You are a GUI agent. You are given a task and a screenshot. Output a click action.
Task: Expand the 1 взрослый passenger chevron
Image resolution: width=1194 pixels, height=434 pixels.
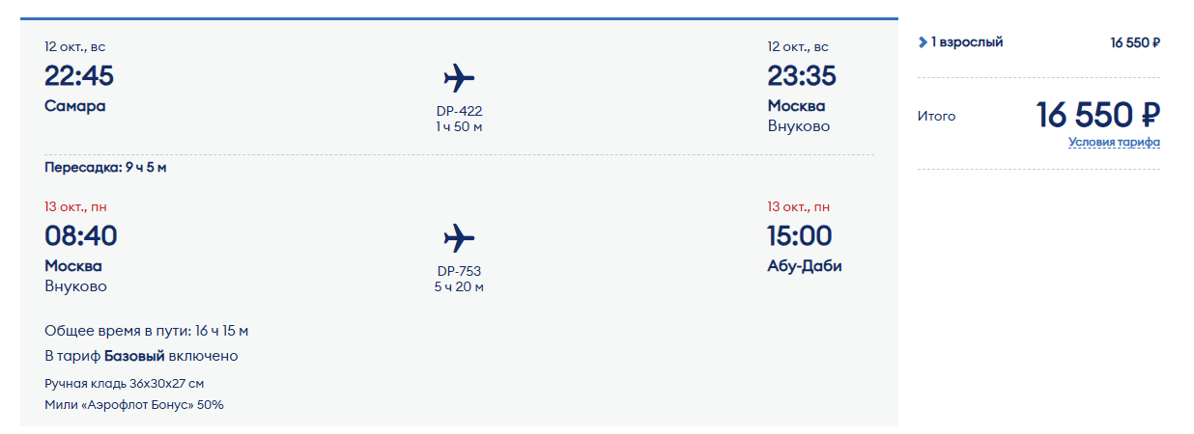coord(923,42)
